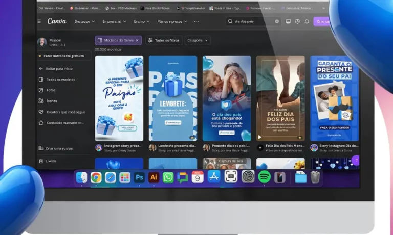The image size is (393, 235).
Task: Open the App Store from dock
Action: click(214, 176)
